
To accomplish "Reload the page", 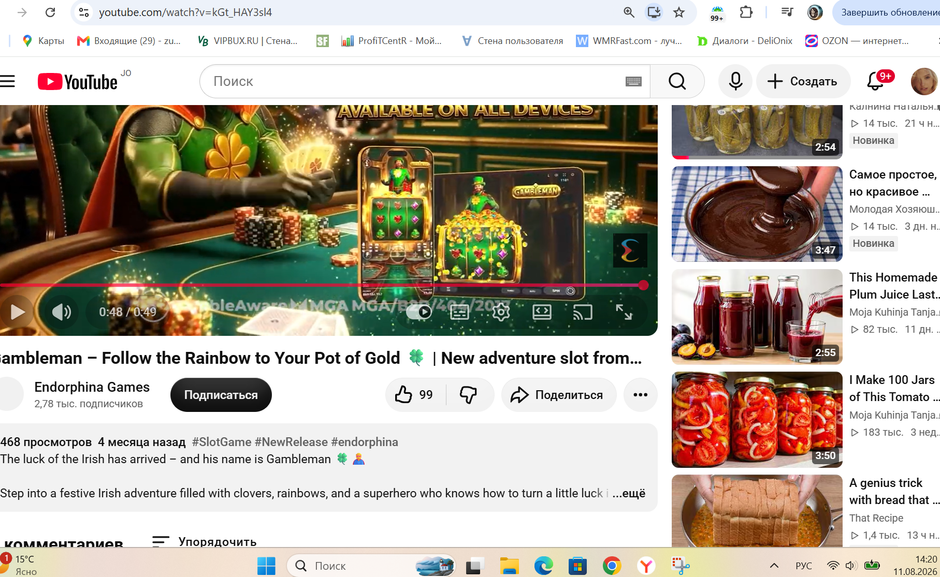I will click(x=50, y=12).
